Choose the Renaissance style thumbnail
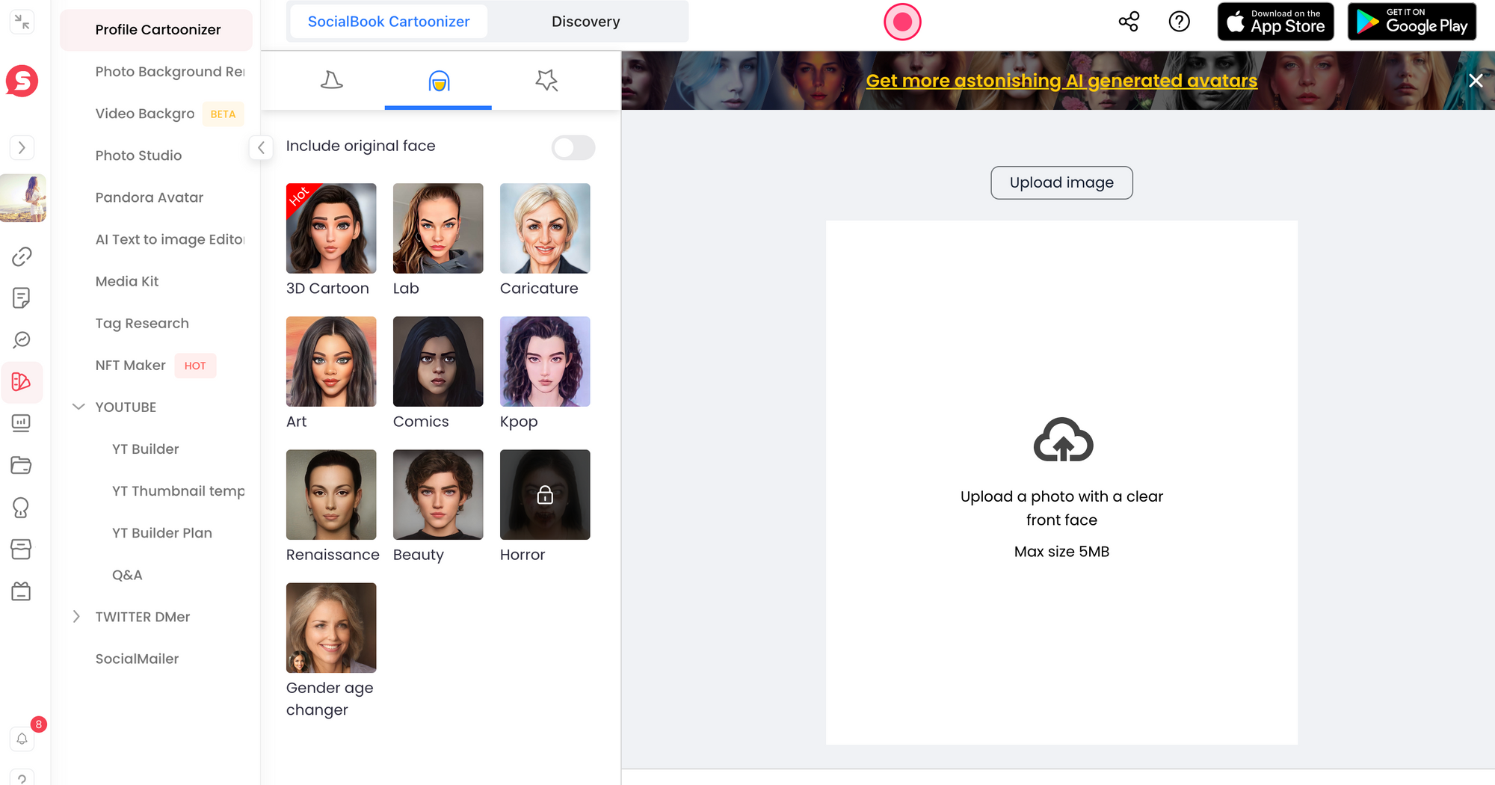Viewport: 1495px width, 785px height. [x=331, y=494]
